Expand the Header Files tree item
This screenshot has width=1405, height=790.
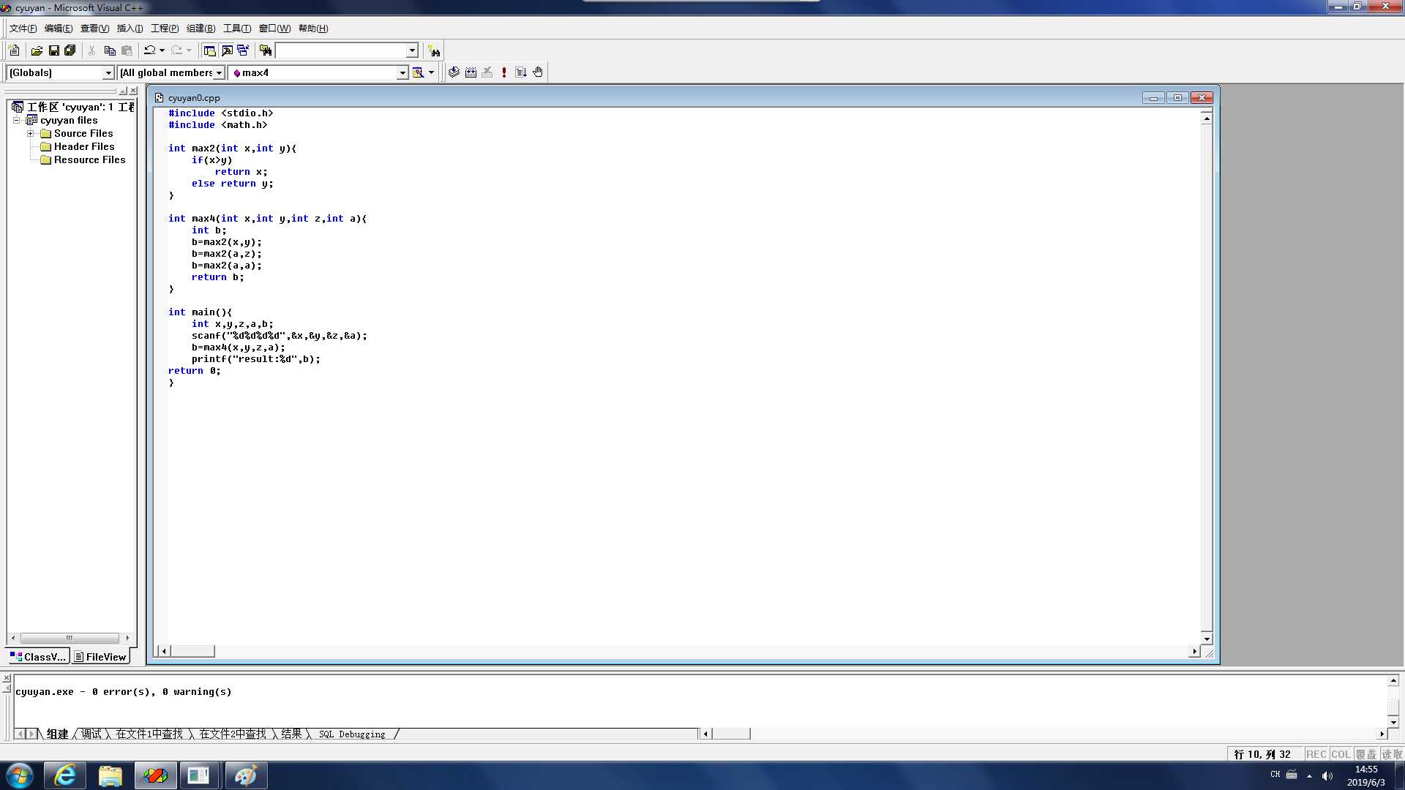click(x=83, y=146)
